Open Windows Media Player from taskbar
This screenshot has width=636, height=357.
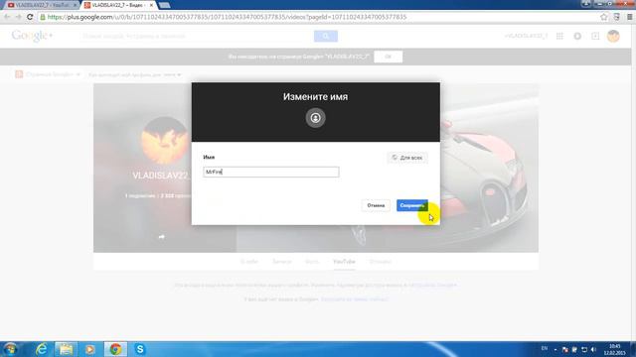(90, 349)
